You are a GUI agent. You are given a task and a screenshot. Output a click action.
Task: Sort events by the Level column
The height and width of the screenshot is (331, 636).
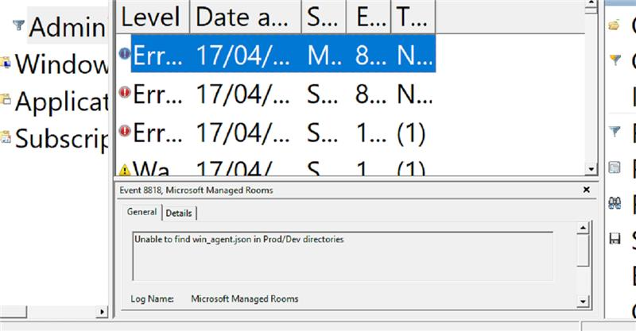[x=151, y=16]
